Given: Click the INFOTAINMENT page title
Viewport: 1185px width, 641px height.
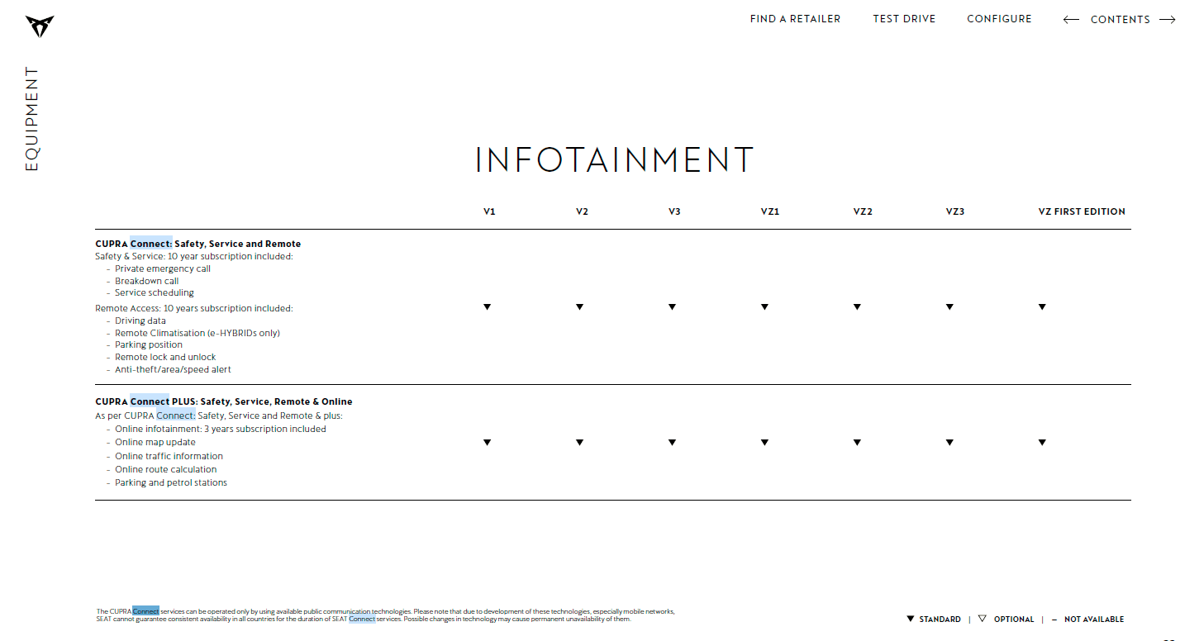Looking at the screenshot, I should 614,160.
